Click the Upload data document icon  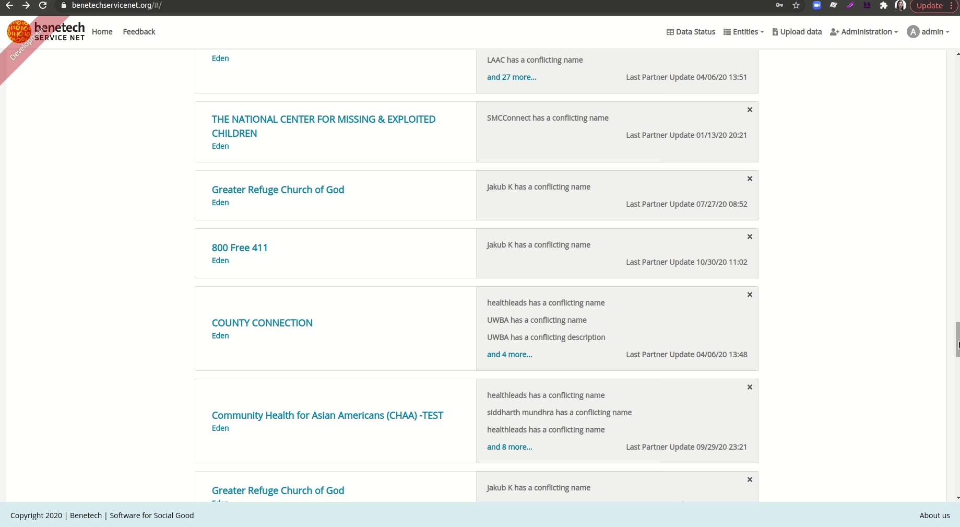(775, 32)
